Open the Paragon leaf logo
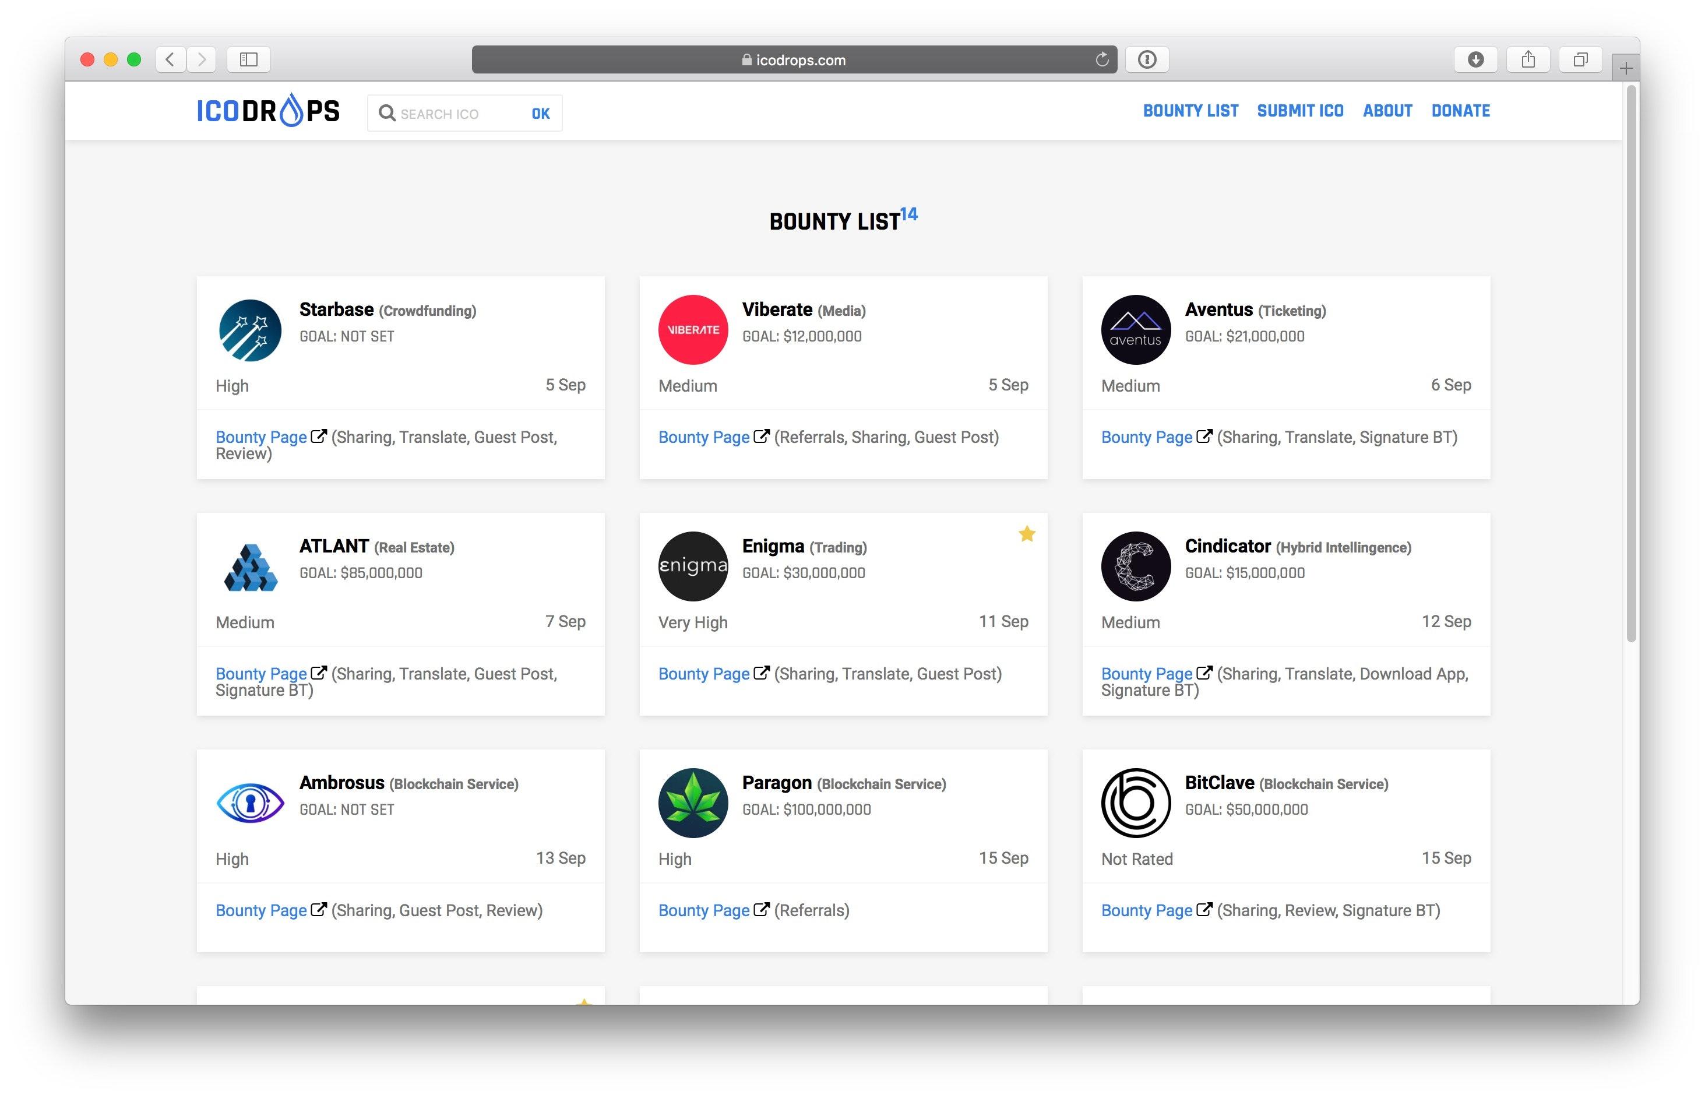The image size is (1705, 1098). pyautogui.click(x=693, y=803)
